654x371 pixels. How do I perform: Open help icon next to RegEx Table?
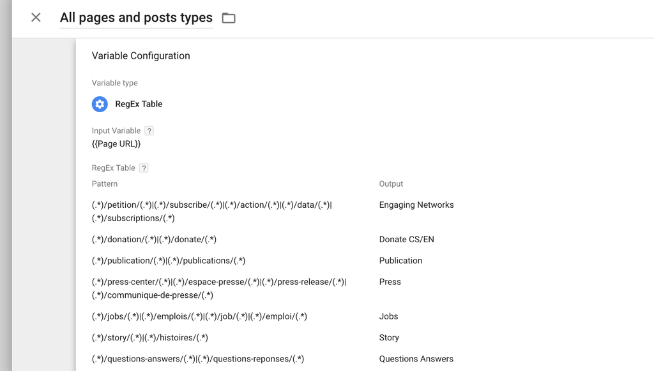pos(144,168)
